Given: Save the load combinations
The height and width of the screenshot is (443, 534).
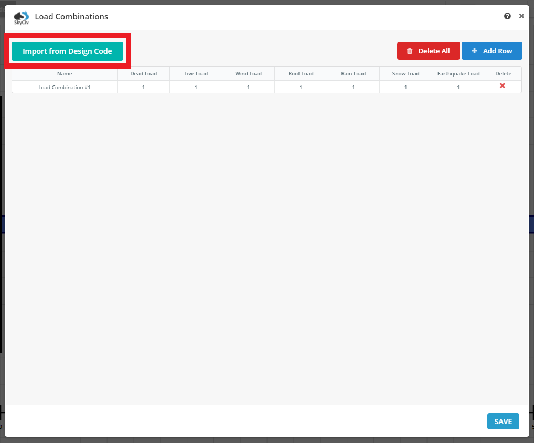Looking at the screenshot, I should pos(503,422).
